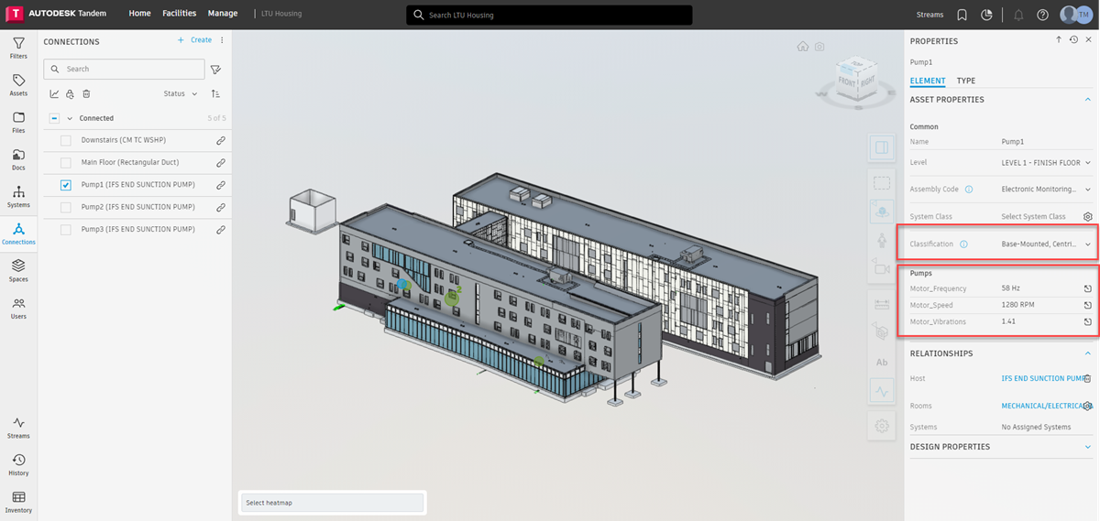Click the streams pulse icon in viewer toolbar

(882, 391)
